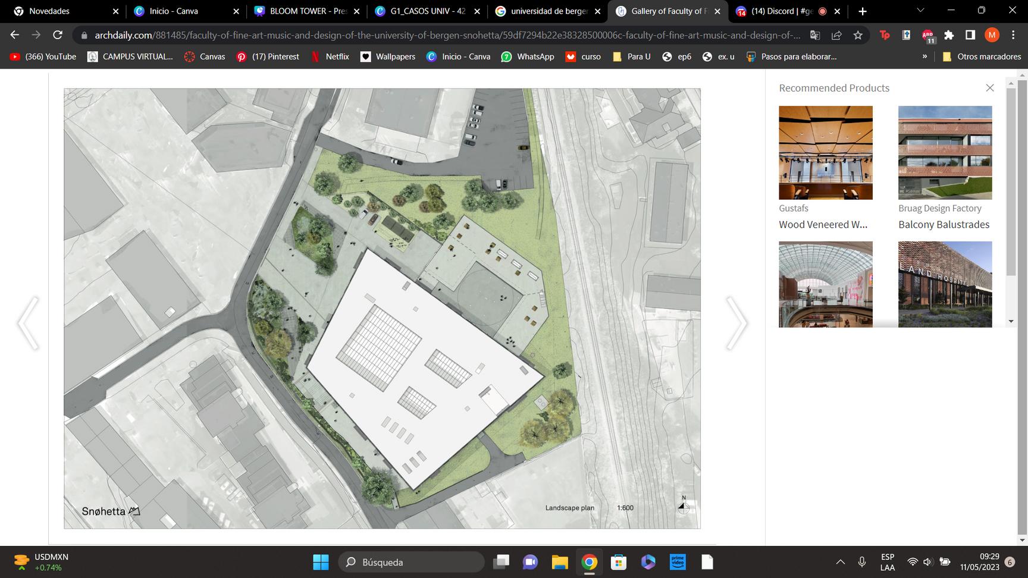Open the USDMXN finance widget
The height and width of the screenshot is (578, 1028).
point(42,562)
